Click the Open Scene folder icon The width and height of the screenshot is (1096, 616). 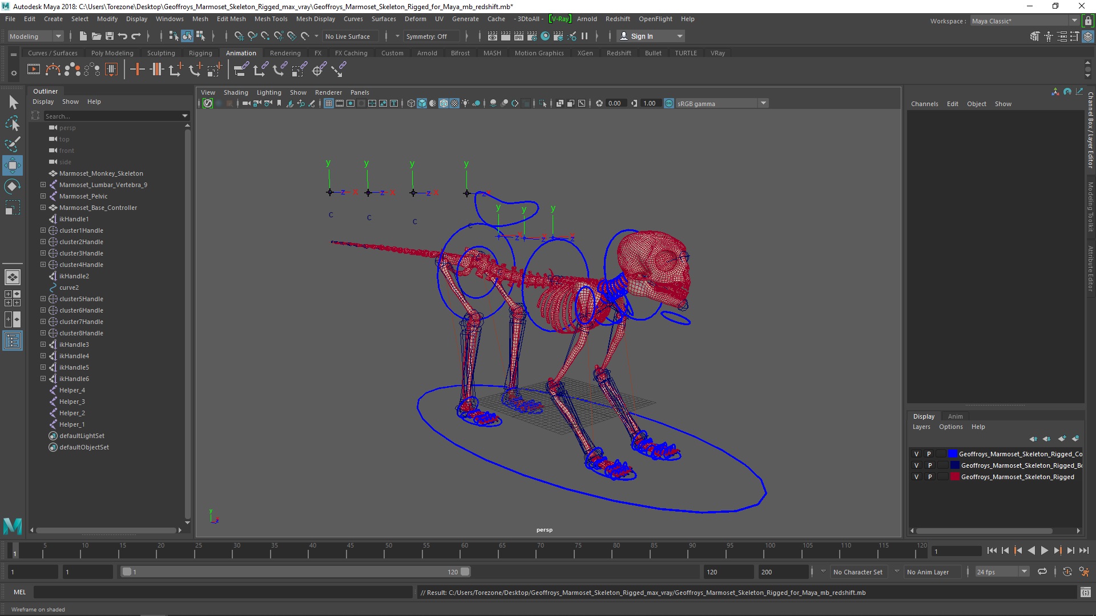(x=96, y=36)
